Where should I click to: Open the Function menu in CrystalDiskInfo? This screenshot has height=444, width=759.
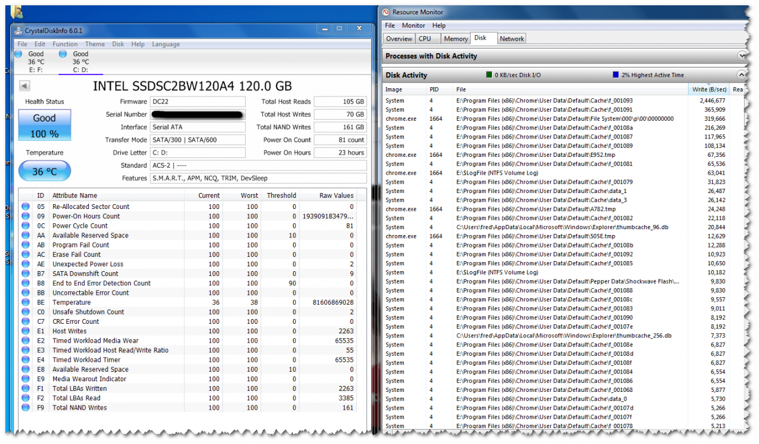65,44
